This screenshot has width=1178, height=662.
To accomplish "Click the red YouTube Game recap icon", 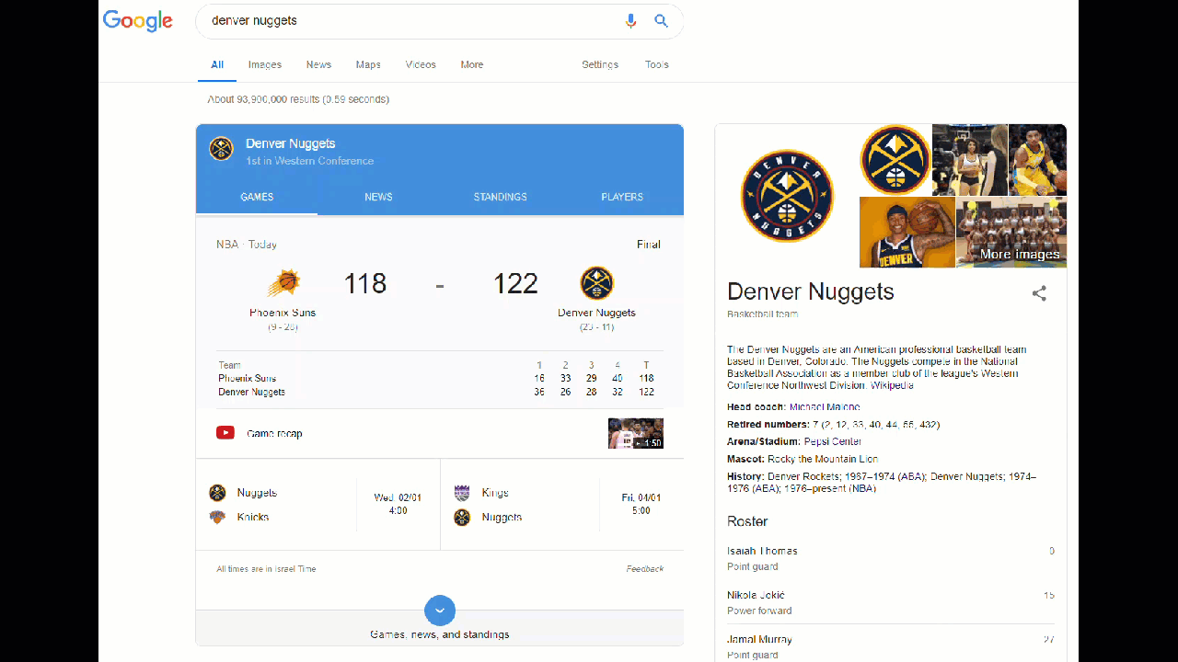I will (x=225, y=432).
